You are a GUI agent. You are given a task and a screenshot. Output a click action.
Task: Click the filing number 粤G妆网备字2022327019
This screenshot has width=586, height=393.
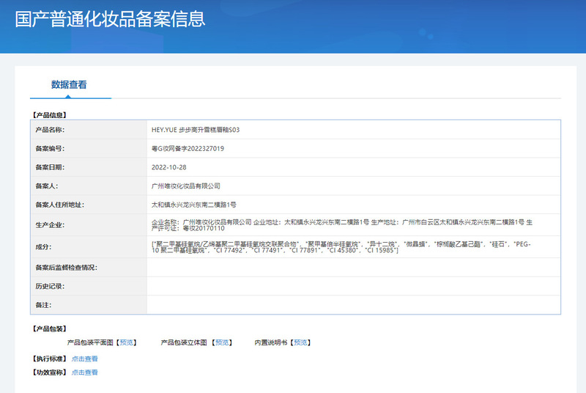click(188, 149)
